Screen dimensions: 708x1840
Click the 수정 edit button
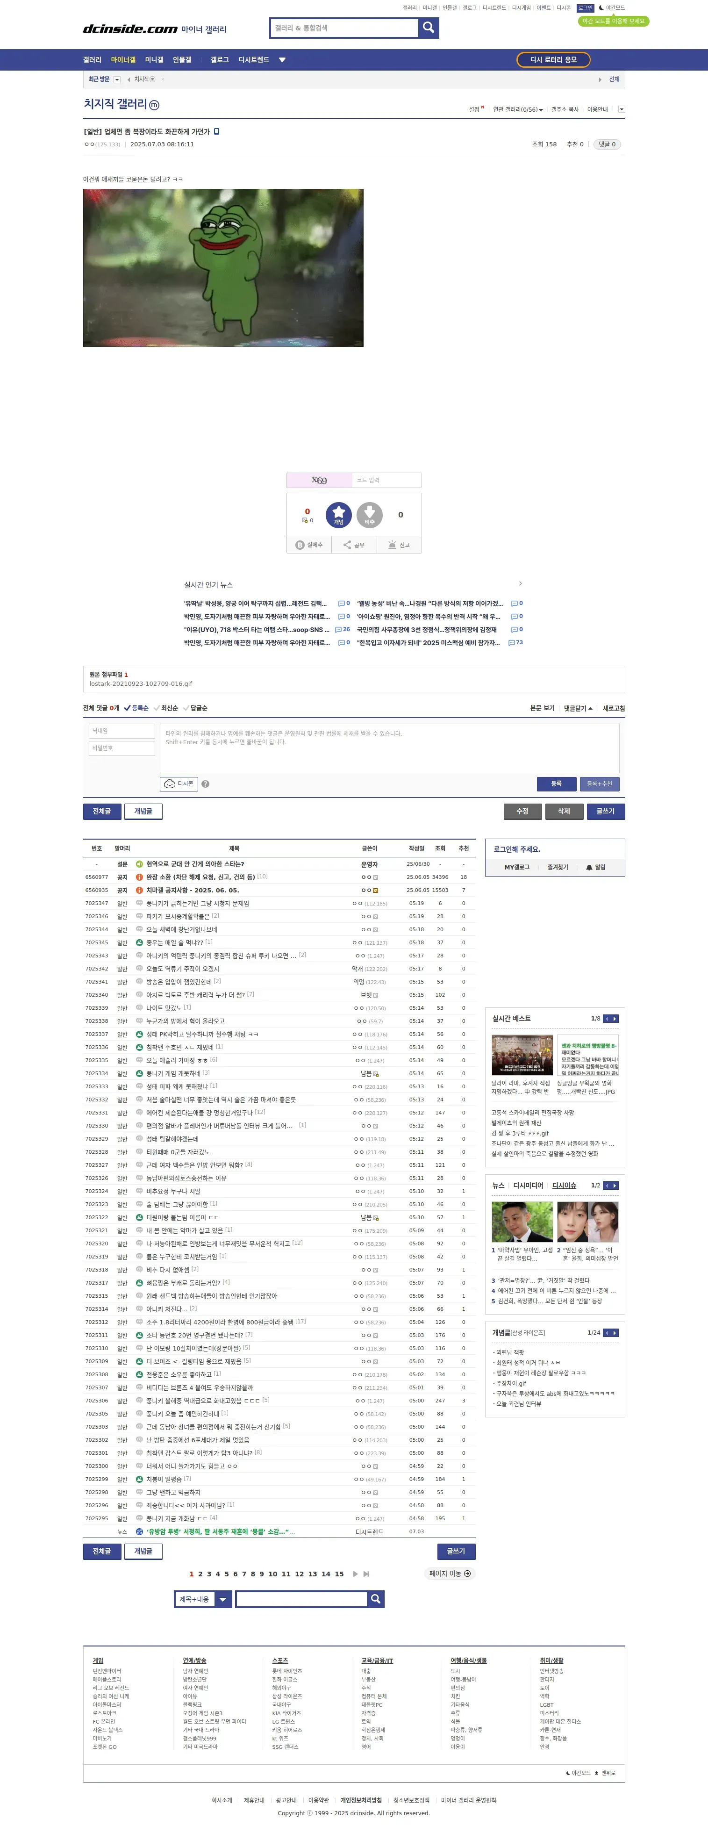tap(522, 811)
